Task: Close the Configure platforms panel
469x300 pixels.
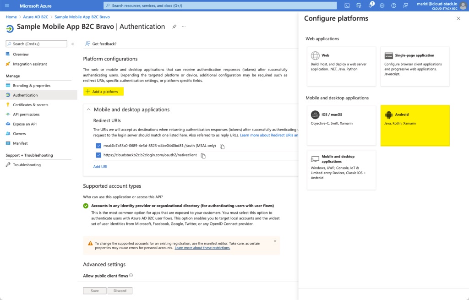Action: [x=458, y=18]
